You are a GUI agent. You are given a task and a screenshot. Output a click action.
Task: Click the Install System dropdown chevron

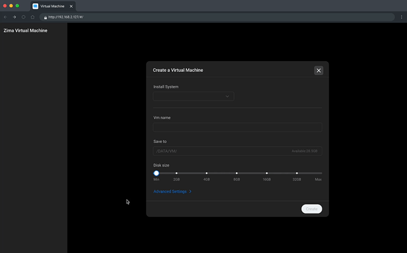click(x=227, y=96)
